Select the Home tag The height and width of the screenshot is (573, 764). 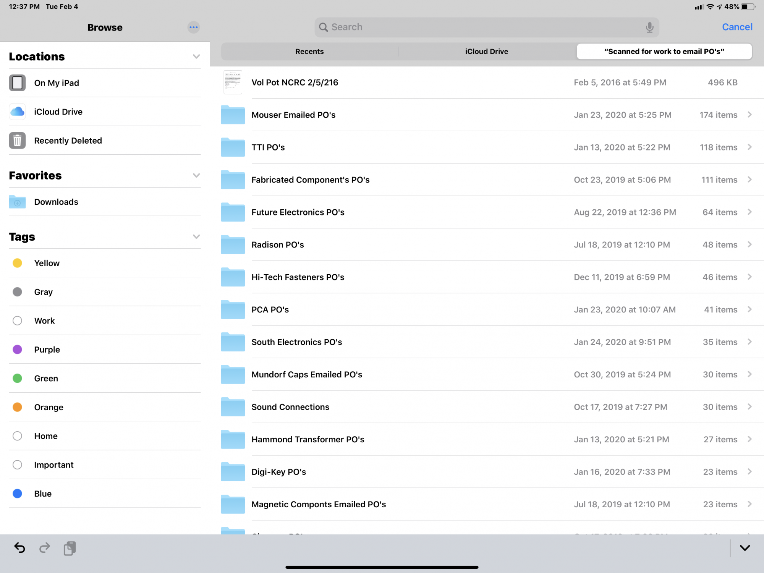click(46, 436)
